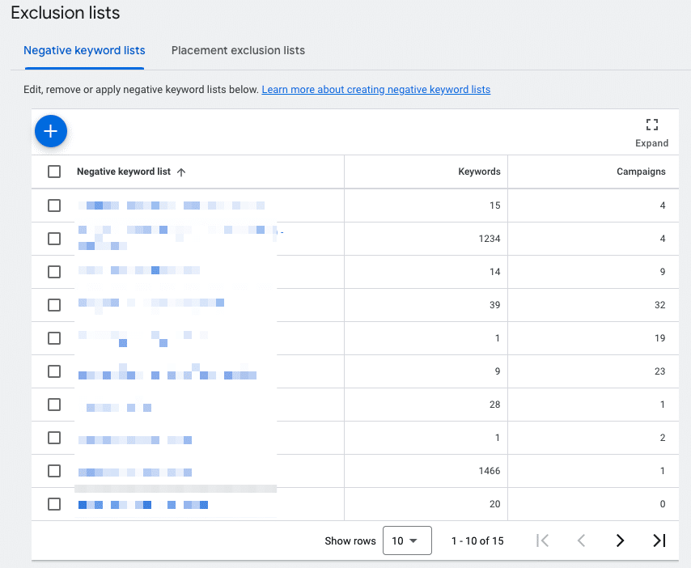Open the Show rows dropdown set to 10

[407, 540]
